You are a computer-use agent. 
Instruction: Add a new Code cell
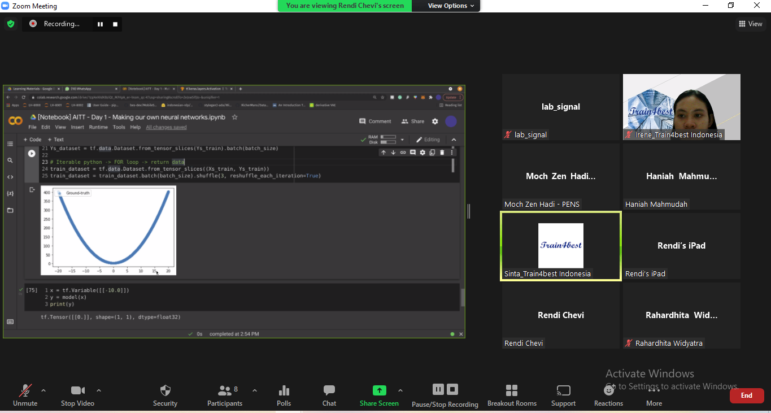tap(32, 140)
